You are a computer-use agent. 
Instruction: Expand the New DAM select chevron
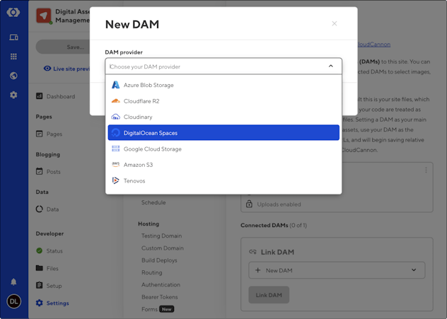pyautogui.click(x=414, y=270)
